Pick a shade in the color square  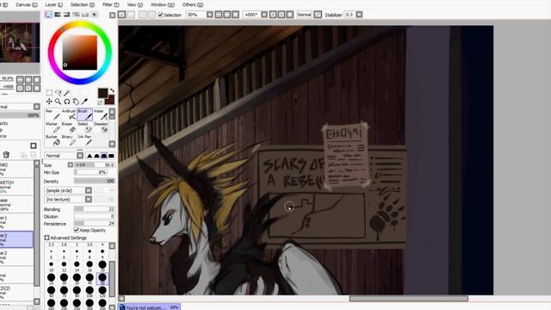pos(80,53)
